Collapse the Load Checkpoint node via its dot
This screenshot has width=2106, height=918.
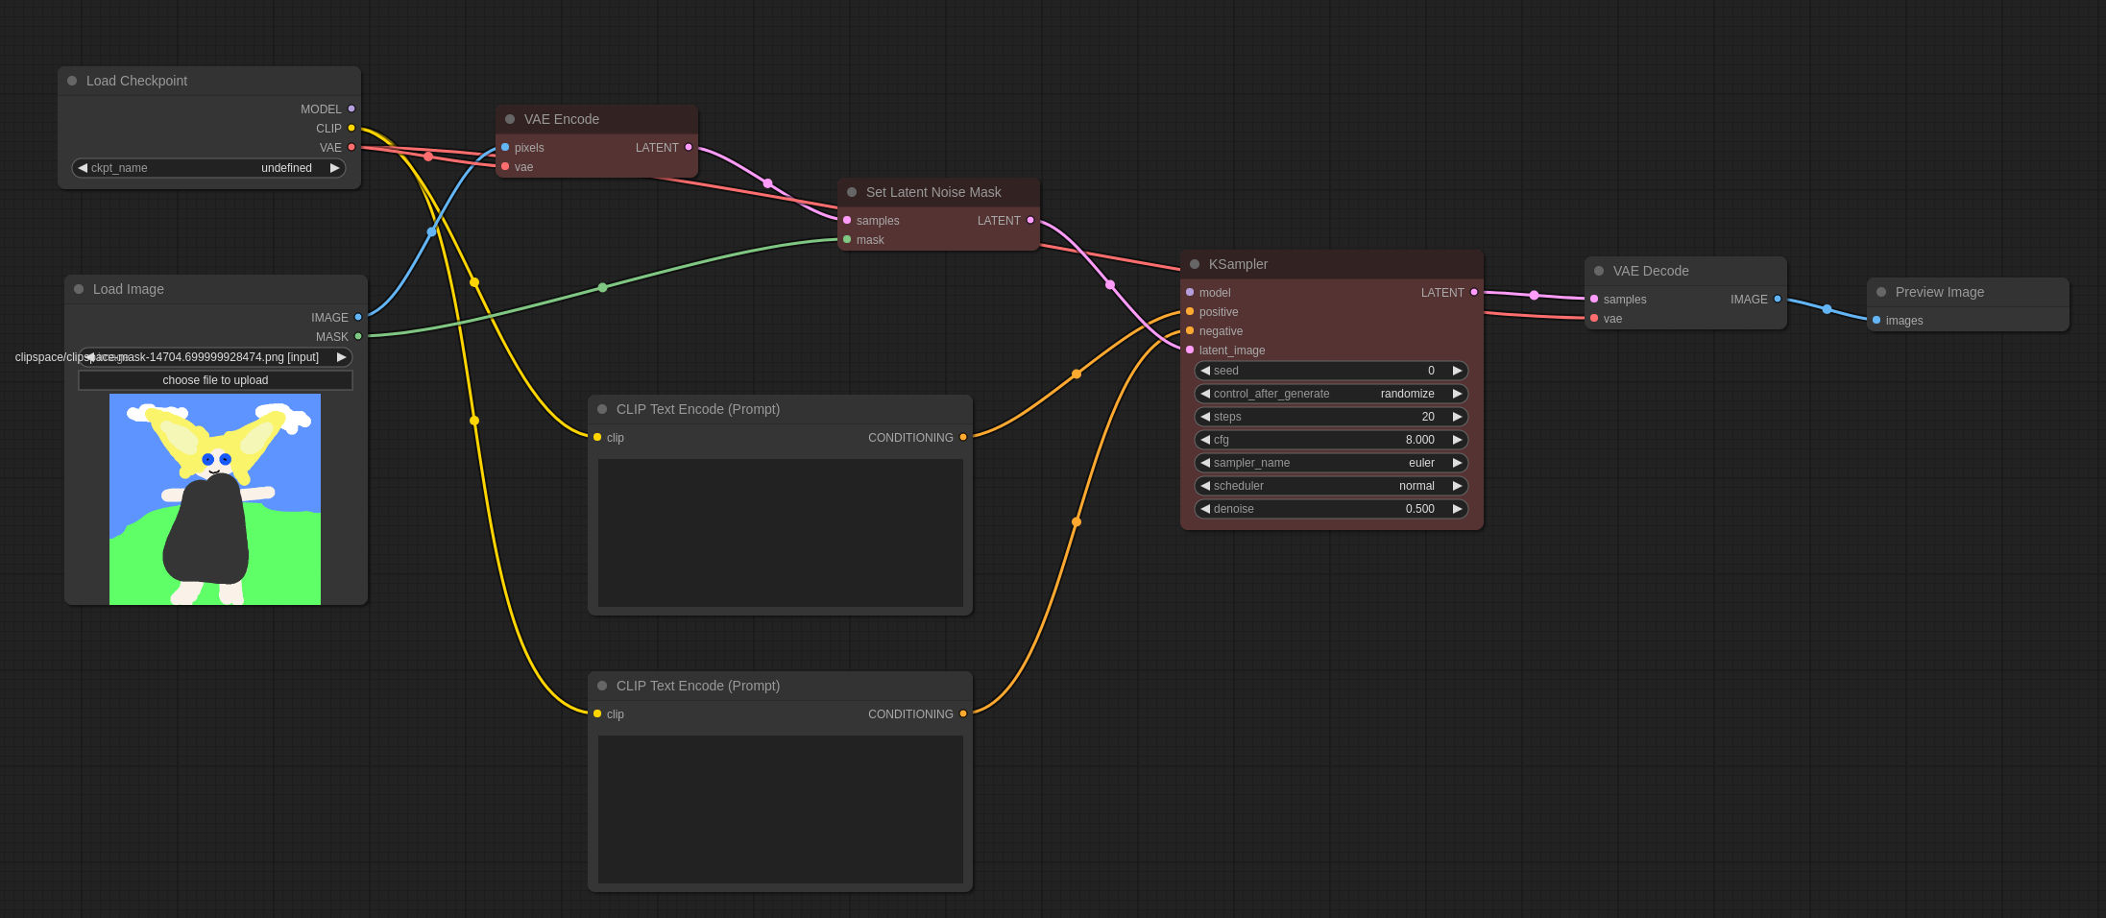[x=72, y=80]
